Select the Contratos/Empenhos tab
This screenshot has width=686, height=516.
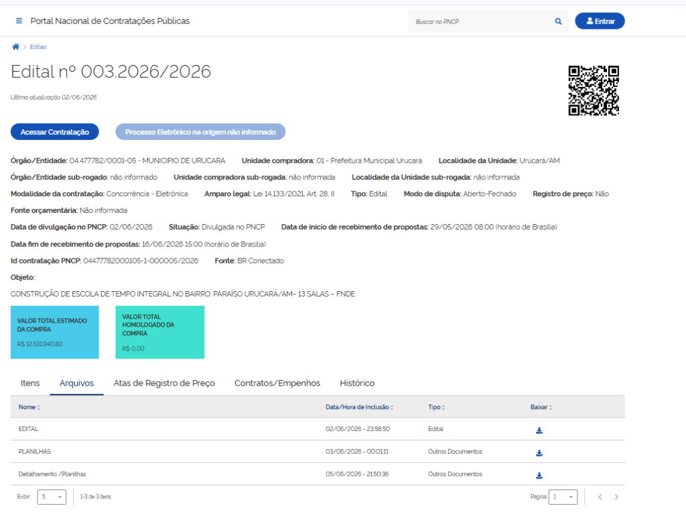(277, 383)
